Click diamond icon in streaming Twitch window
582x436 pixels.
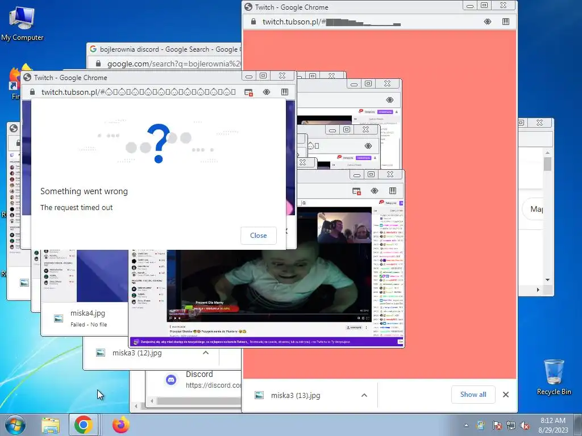tap(375, 191)
